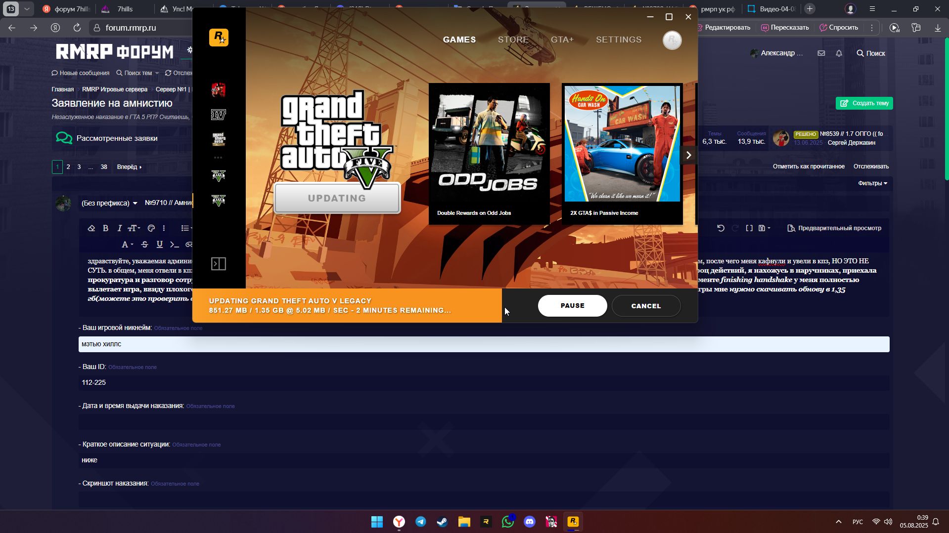This screenshot has height=533, width=949.
Task: Open Предварительный просмотр preview
Action: (x=834, y=228)
